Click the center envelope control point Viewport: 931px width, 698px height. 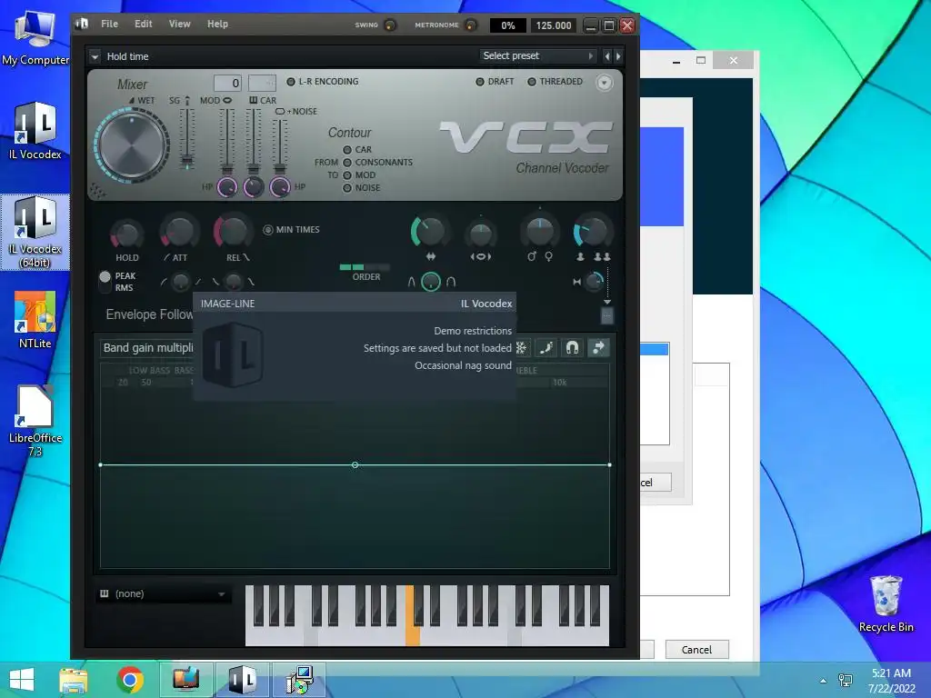coord(355,464)
